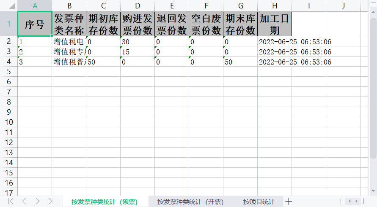Select column D header

pyautogui.click(x=138, y=6)
